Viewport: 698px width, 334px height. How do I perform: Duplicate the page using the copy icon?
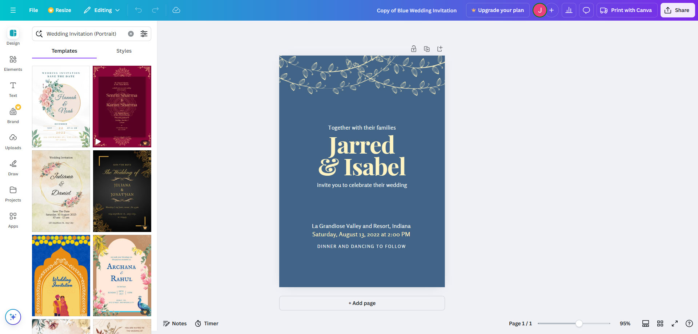(x=427, y=49)
